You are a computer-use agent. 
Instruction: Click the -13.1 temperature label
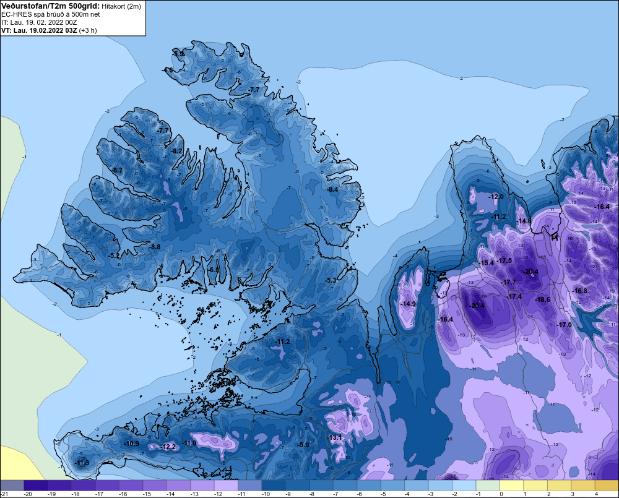(x=335, y=437)
